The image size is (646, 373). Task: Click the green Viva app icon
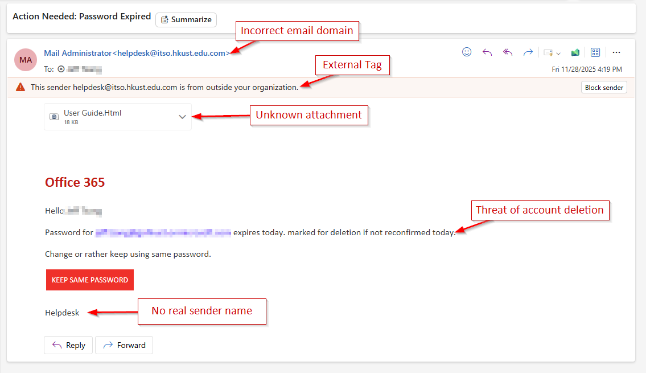click(575, 52)
